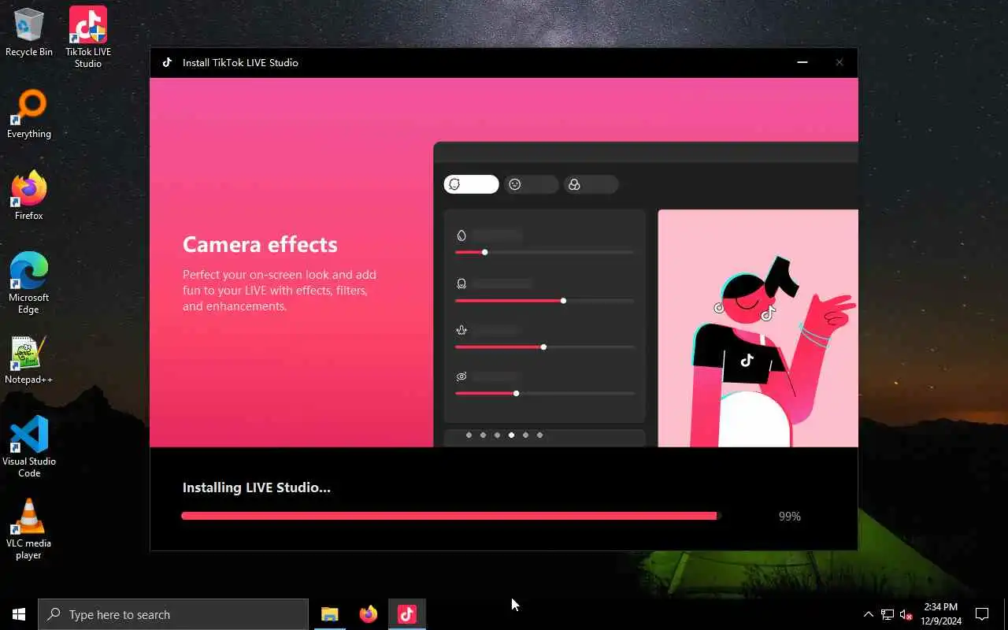This screenshot has width=1008, height=630.
Task: Show hidden system tray icons
Action: [869, 614]
